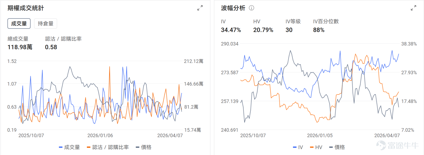Click the IV value 34.47%
Screen dimensions: 424x155
tap(231, 30)
